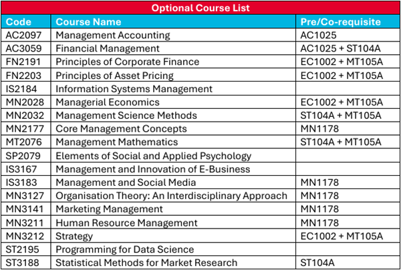Select the FN2203 code cell
This screenshot has width=401, height=270.
point(23,75)
